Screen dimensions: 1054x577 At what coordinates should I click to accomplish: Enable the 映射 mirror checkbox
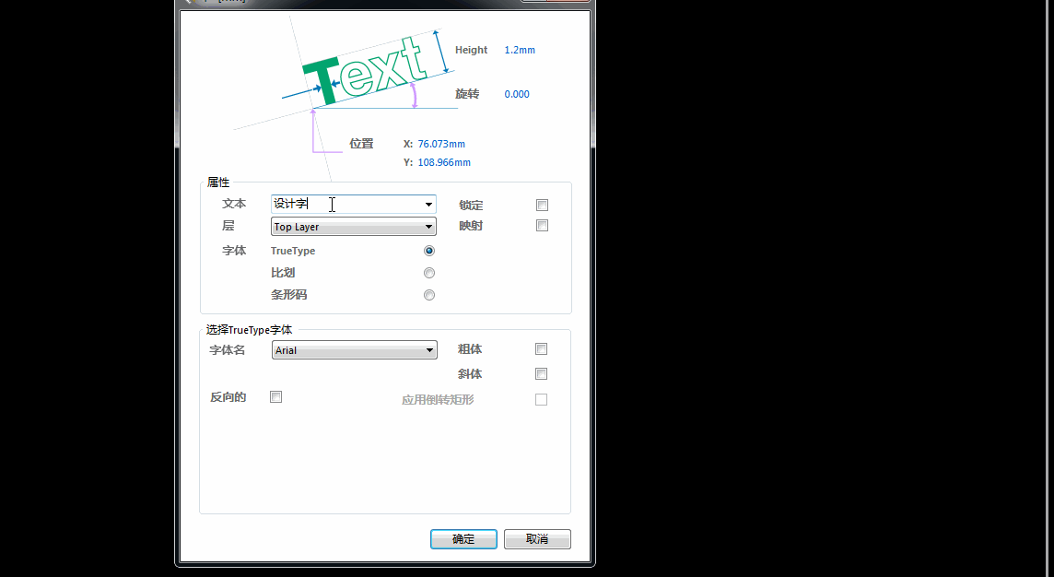click(x=542, y=225)
